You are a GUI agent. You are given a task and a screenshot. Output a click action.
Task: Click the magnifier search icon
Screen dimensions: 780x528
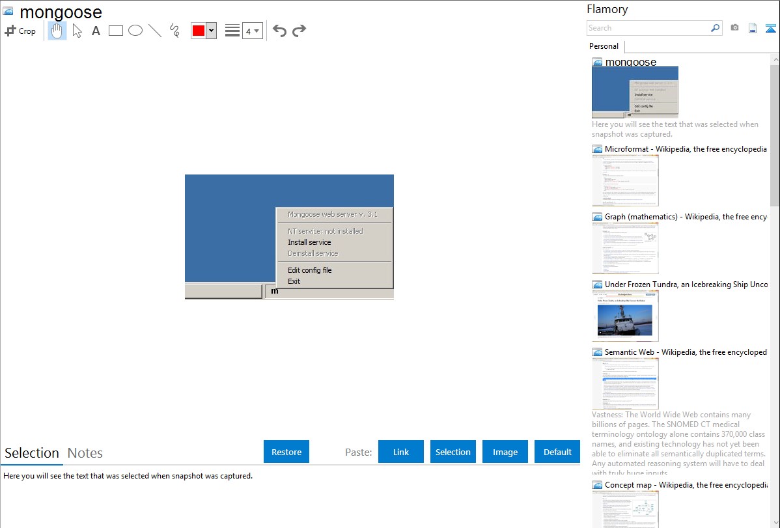pyautogui.click(x=716, y=28)
